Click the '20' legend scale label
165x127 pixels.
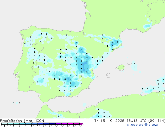pos(45,126)
